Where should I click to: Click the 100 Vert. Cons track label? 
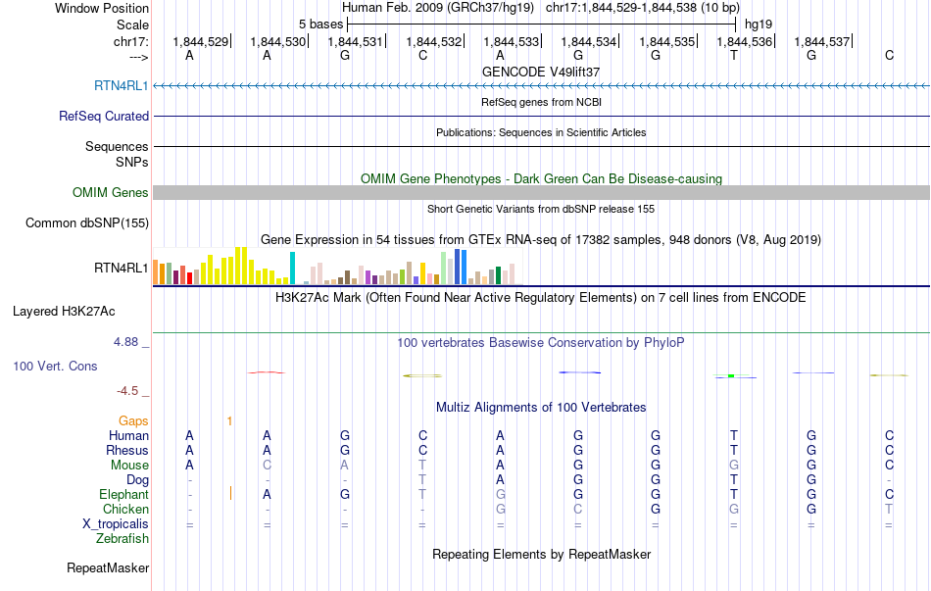(55, 366)
